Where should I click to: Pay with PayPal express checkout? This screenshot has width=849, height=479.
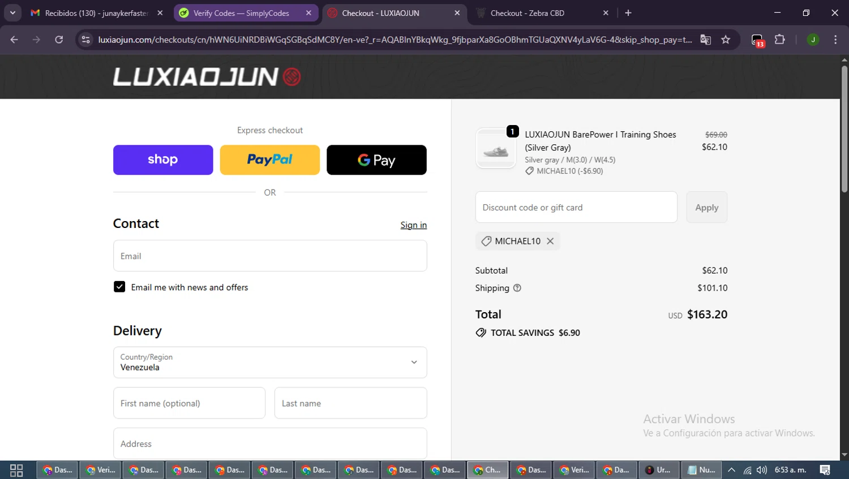pos(270,160)
